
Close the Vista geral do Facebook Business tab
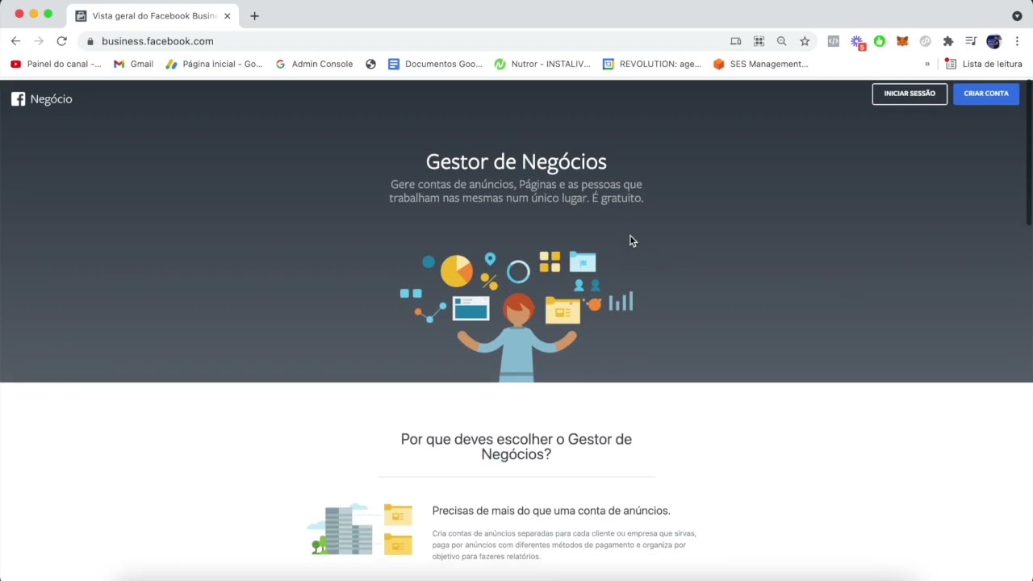tap(227, 16)
